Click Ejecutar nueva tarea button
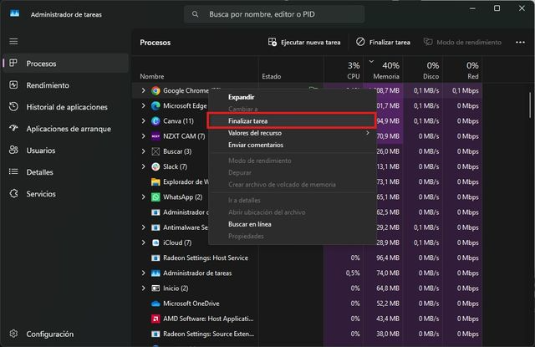Screen dimensions: 535x347 (x=304, y=42)
